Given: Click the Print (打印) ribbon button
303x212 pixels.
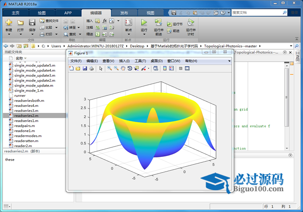Looking at the screenshot, I should (x=46, y=34).
